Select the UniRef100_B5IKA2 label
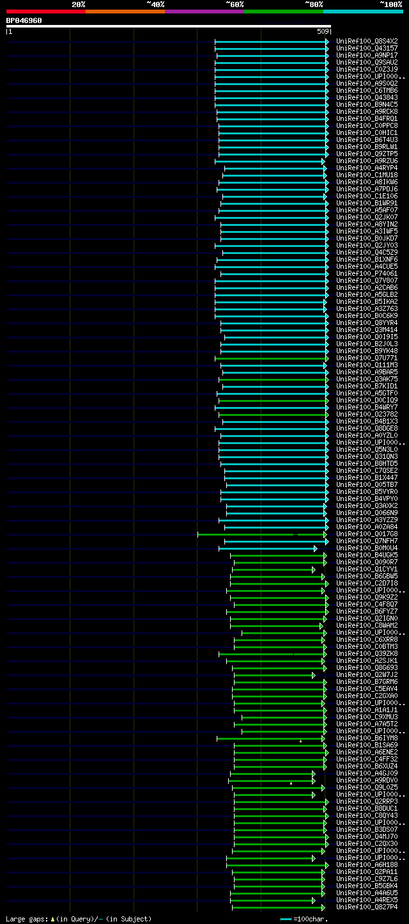409x924 pixels. pos(367,301)
